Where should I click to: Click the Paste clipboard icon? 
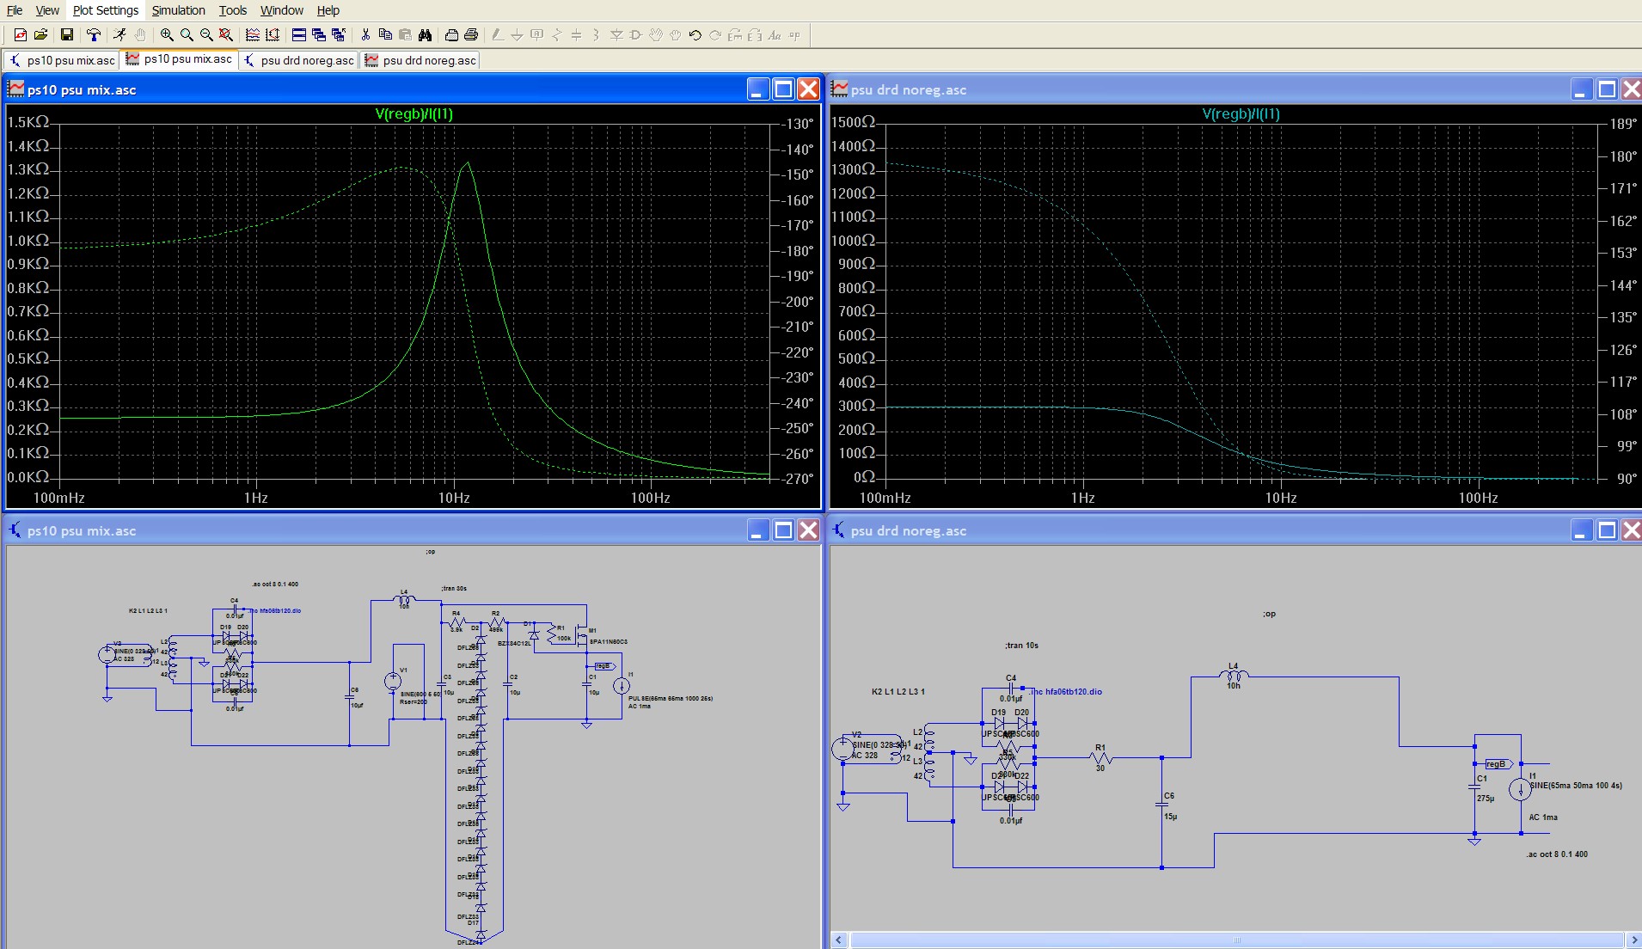[405, 35]
